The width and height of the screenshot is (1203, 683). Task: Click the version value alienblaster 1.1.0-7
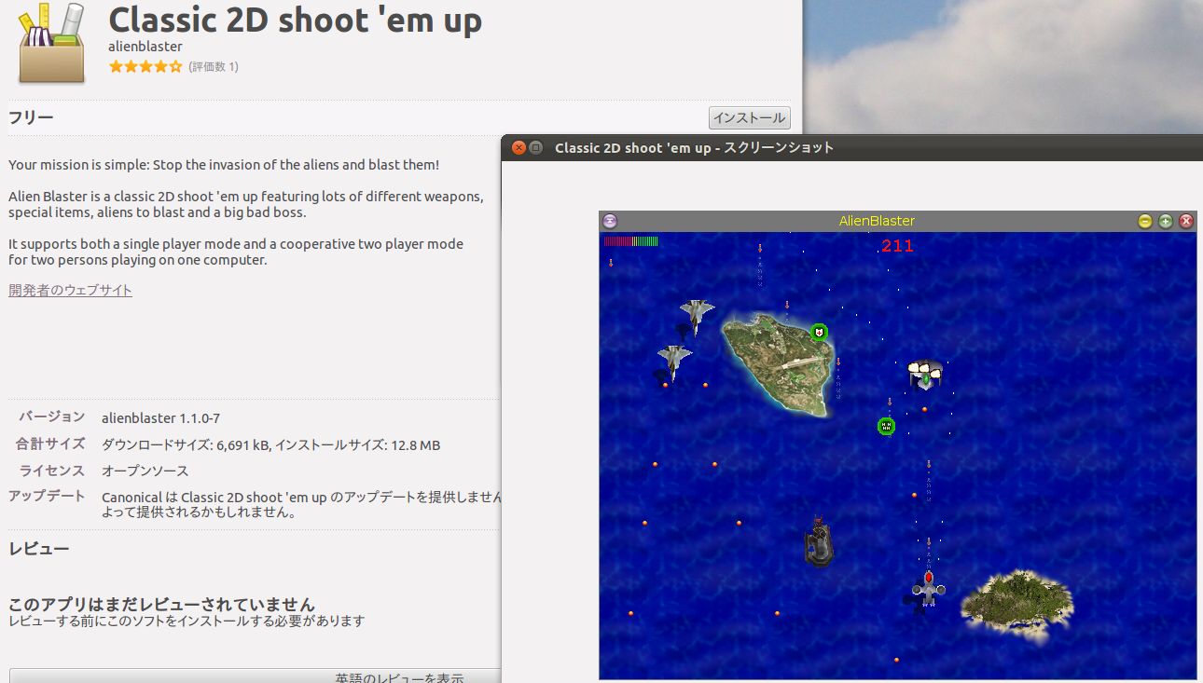click(x=160, y=418)
